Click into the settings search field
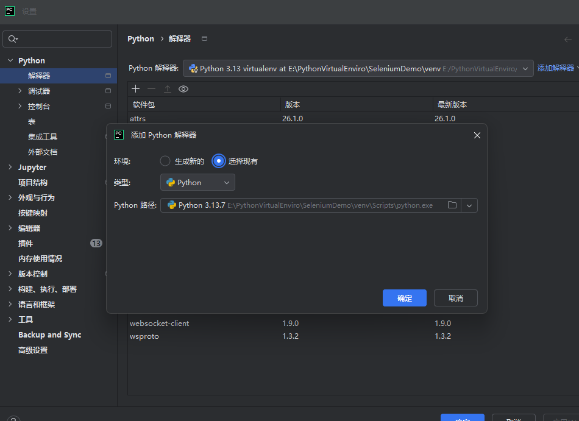 tap(57, 39)
